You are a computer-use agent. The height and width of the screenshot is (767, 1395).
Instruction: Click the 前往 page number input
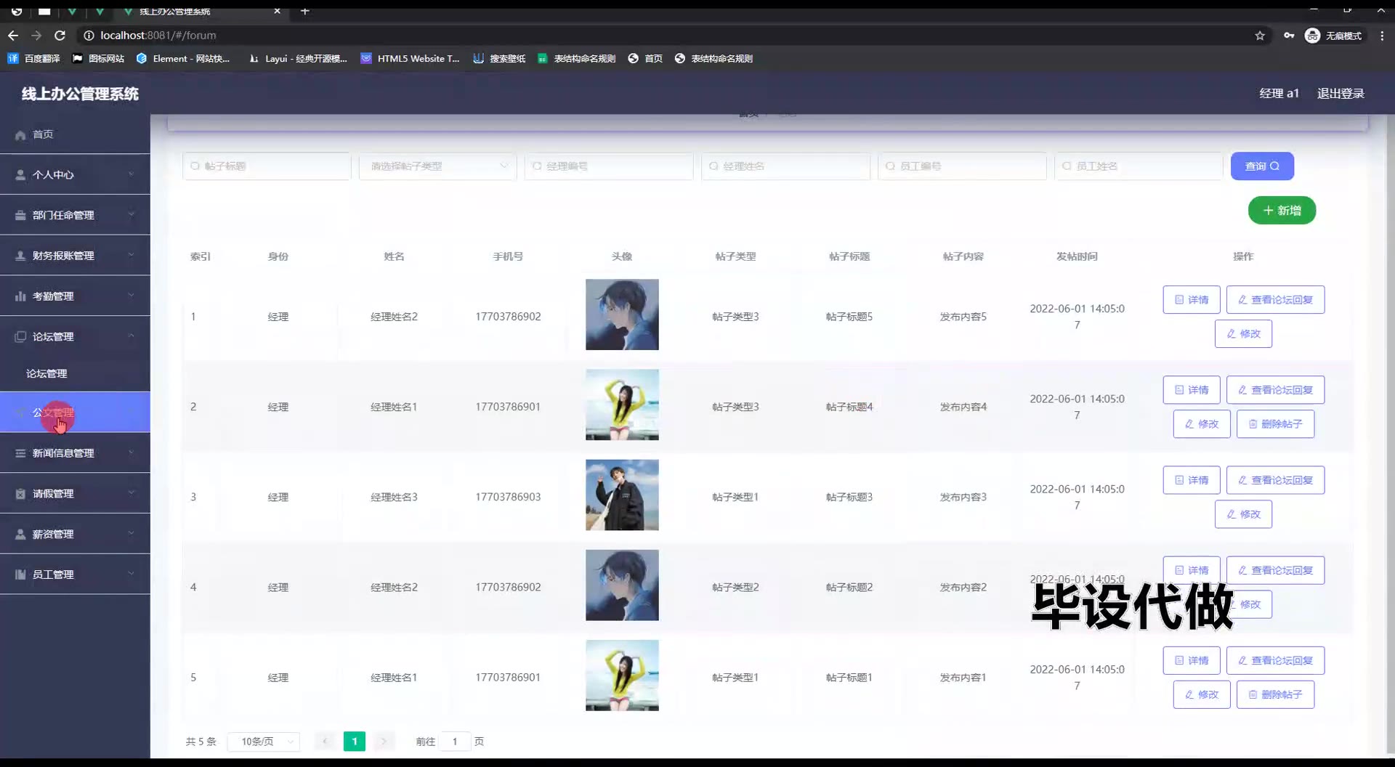click(455, 742)
